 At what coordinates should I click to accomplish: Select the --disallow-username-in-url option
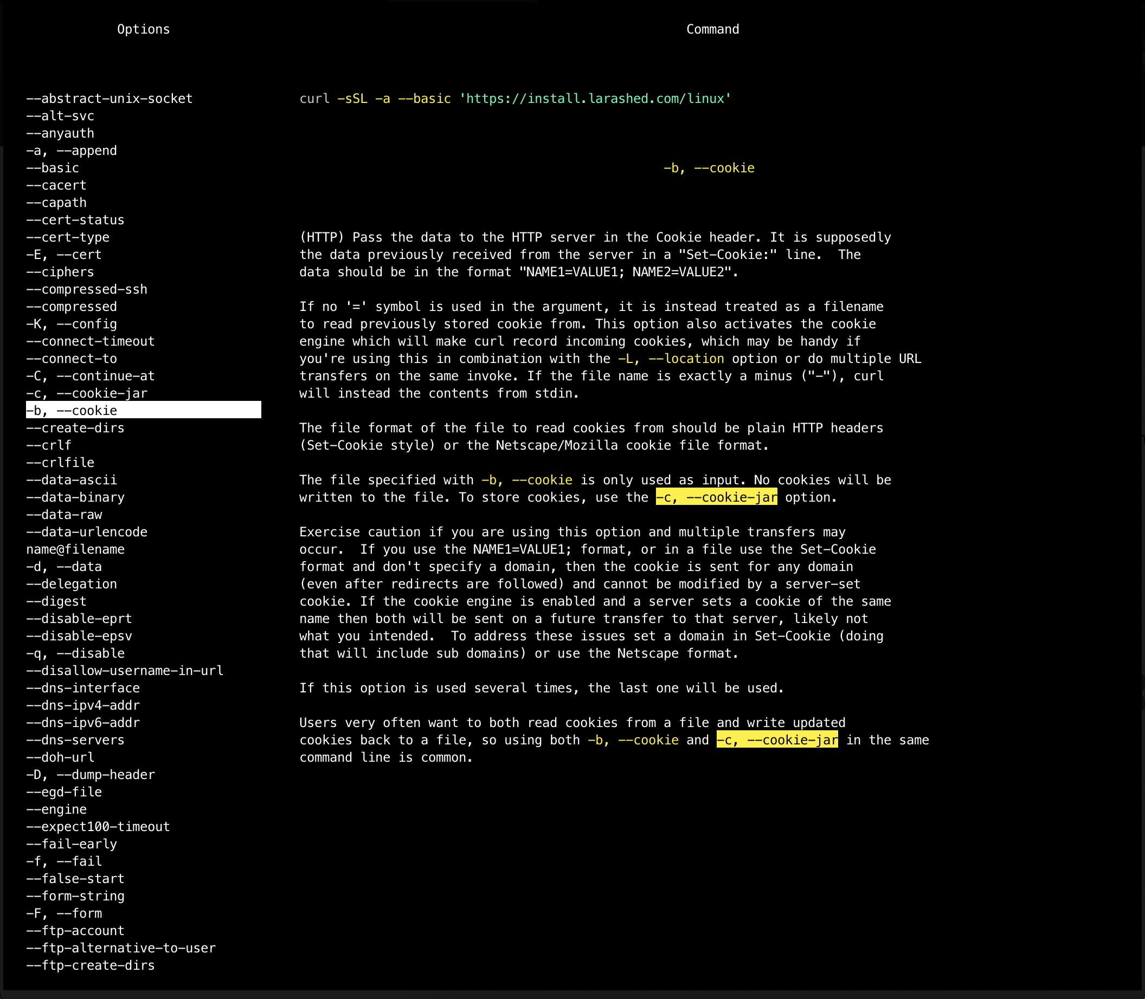[x=124, y=671]
